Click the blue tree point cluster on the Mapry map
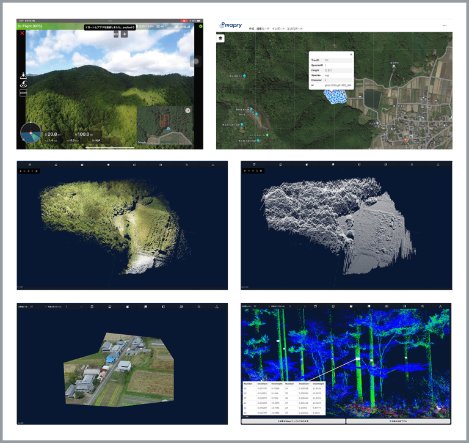The height and width of the screenshot is (443, 469). click(334, 96)
